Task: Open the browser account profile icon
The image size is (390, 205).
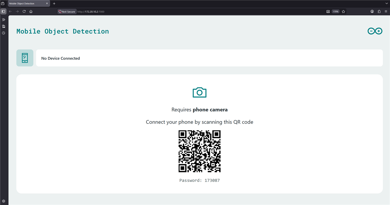Action: pyautogui.click(x=372, y=12)
